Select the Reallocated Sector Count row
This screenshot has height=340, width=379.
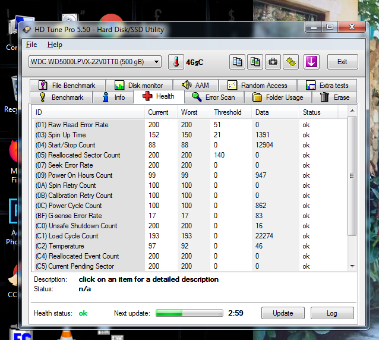coord(190,155)
